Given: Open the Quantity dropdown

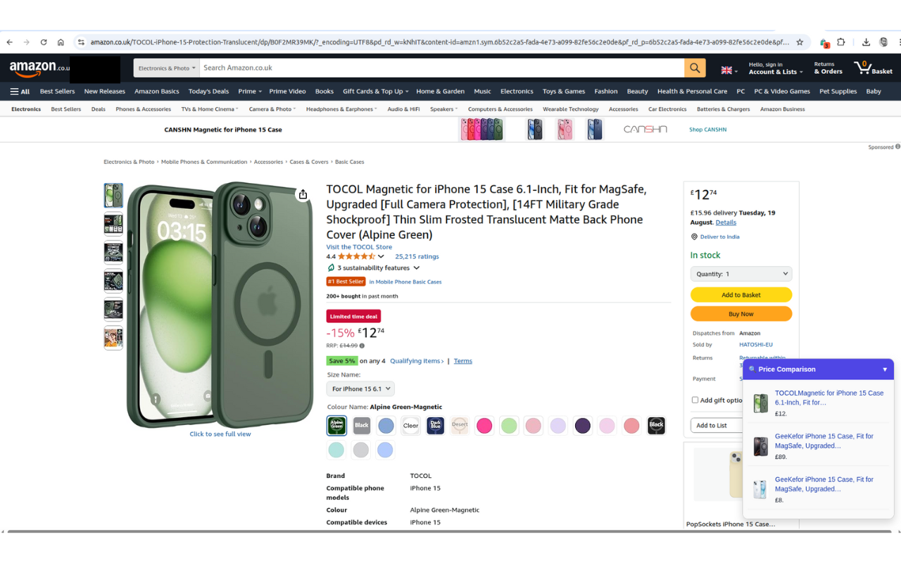Looking at the screenshot, I should [x=741, y=273].
